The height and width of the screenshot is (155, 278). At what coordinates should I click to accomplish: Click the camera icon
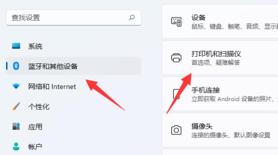tap(176, 130)
